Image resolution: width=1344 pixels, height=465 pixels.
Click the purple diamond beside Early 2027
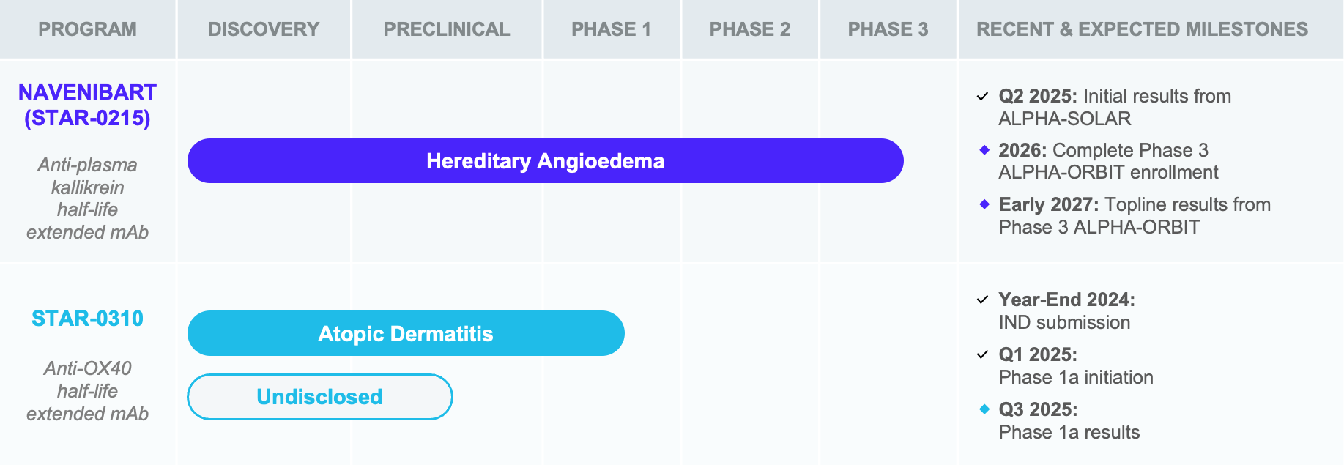[984, 204]
